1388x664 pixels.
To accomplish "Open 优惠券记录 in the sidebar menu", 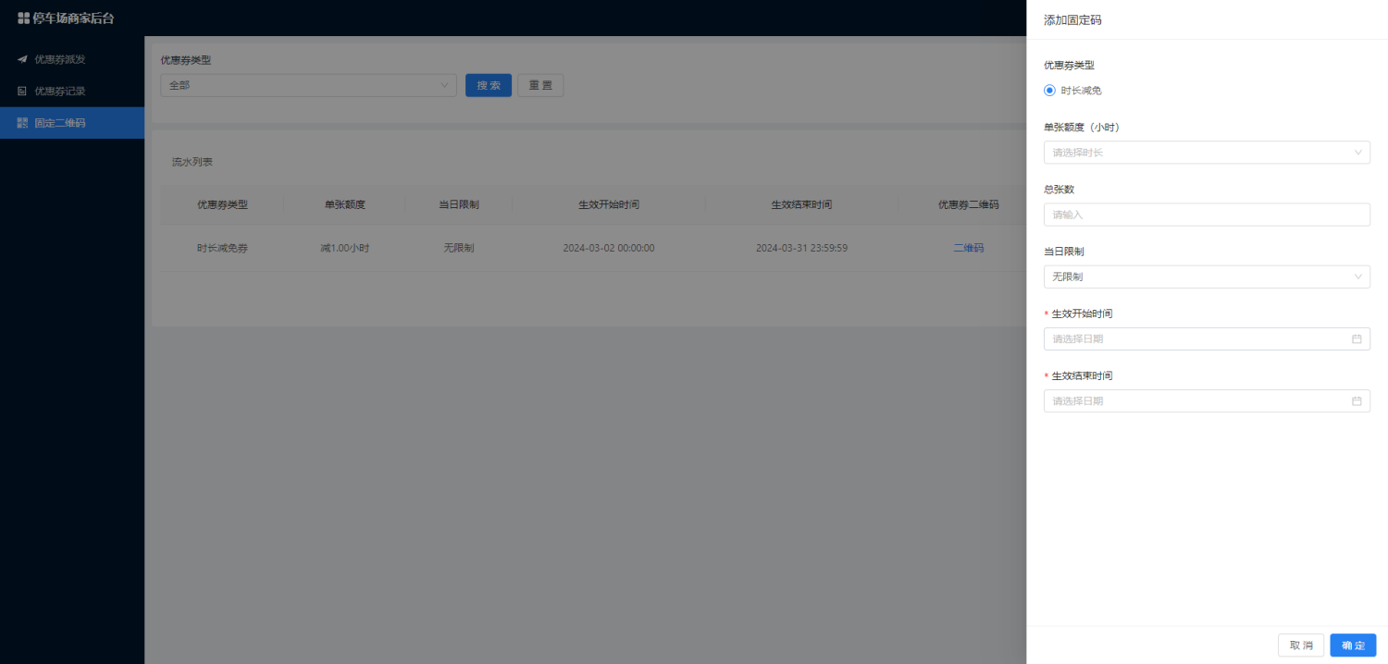I will click(72, 91).
